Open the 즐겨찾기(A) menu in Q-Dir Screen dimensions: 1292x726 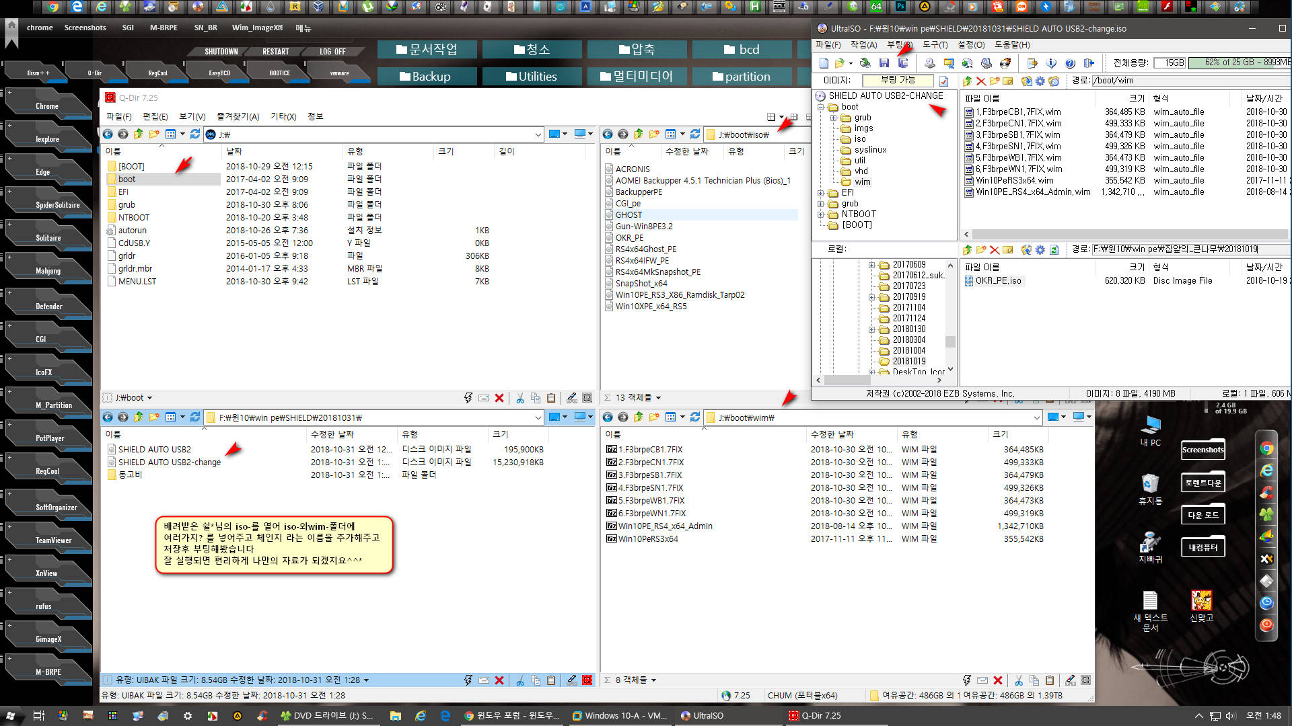point(238,116)
